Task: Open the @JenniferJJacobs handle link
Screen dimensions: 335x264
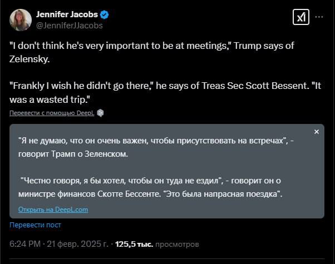Action: pyautogui.click(x=69, y=25)
